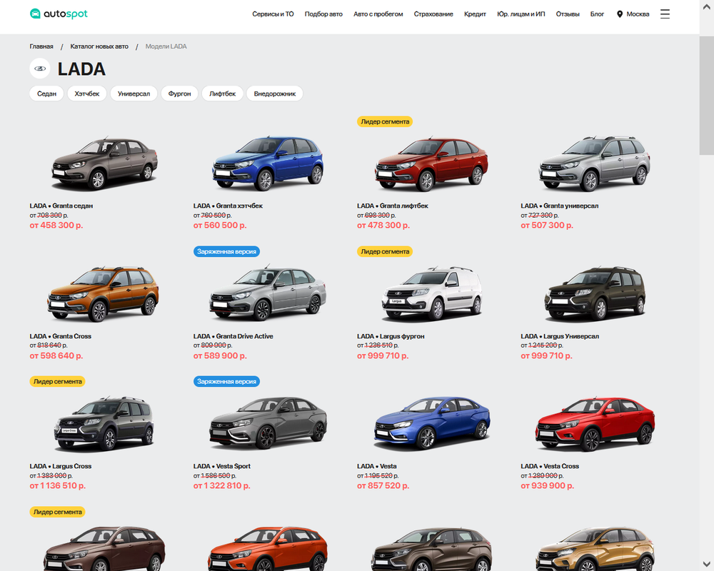Screen dimensions: 714x571
Task: Open the Largus Cross car image
Action: click(x=104, y=423)
